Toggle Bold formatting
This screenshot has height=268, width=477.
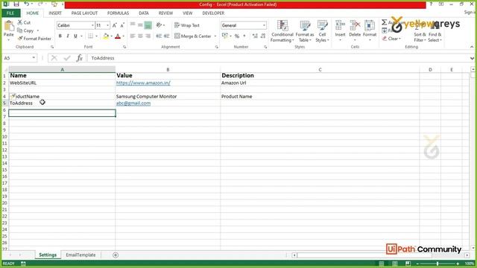60,36
